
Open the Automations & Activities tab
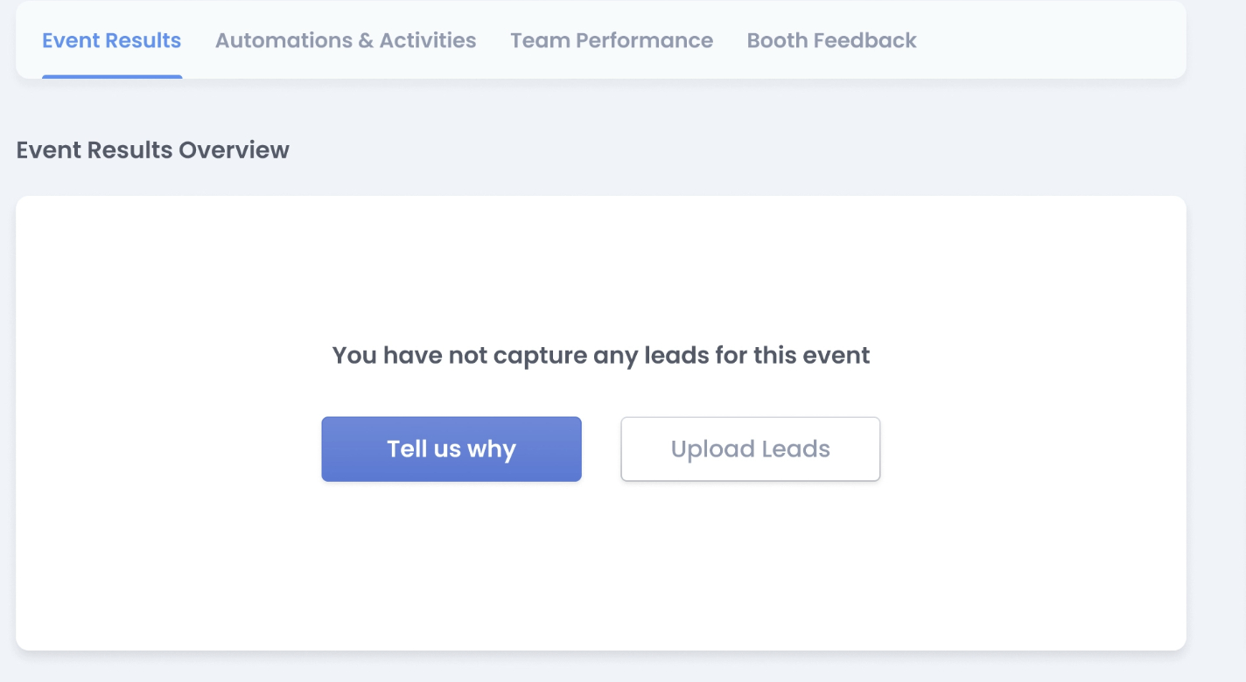coord(346,40)
